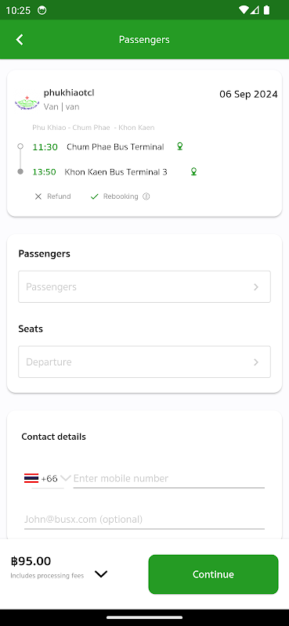Tap the green Continue button
289x626 pixels.
click(214, 574)
